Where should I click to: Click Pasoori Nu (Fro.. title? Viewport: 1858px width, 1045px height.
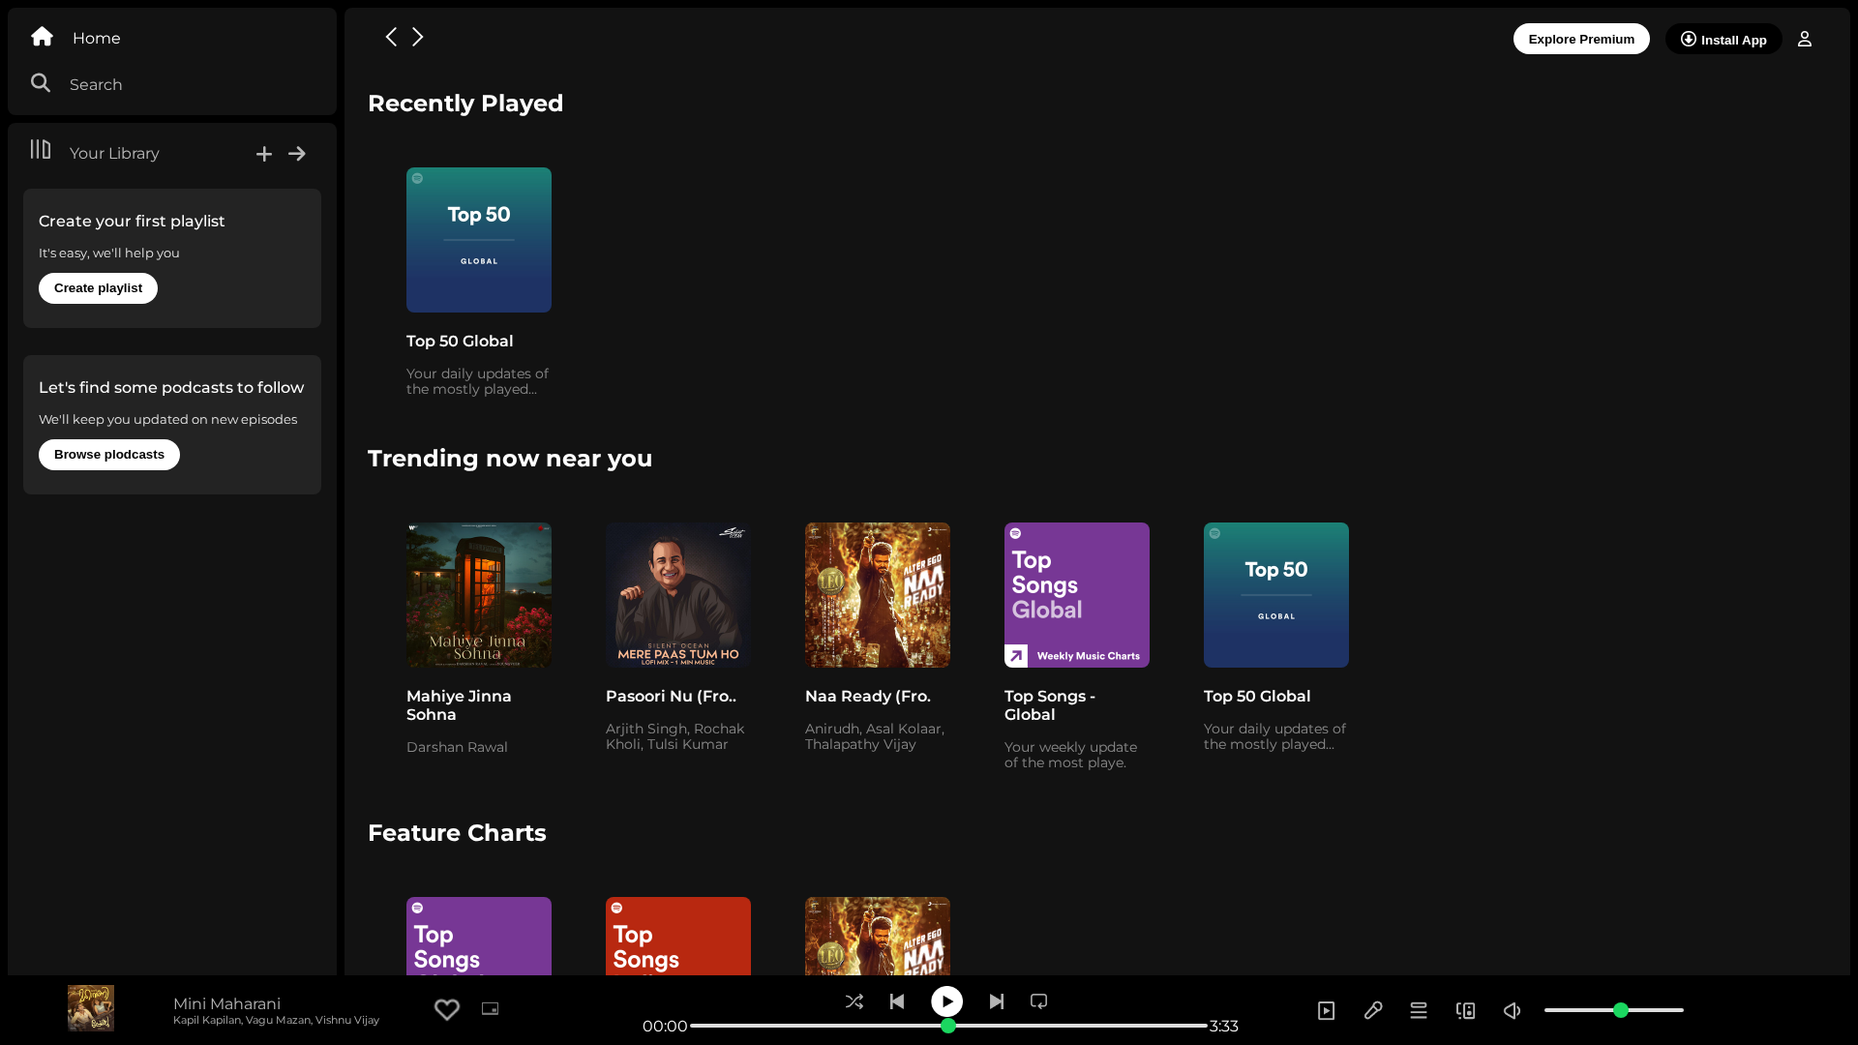[671, 696]
